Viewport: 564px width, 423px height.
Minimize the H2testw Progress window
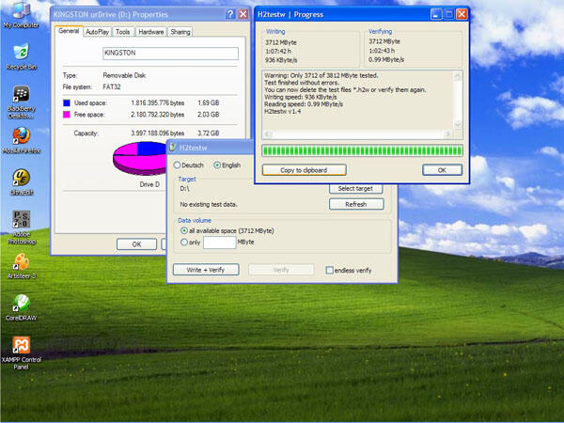[x=436, y=14]
